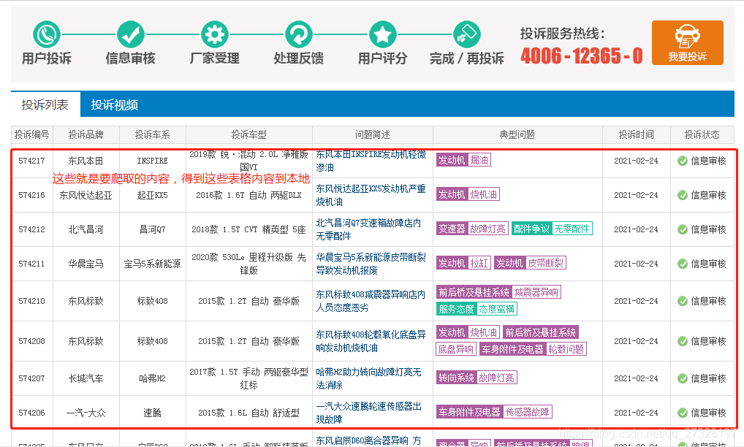The width and height of the screenshot is (744, 447).
Task: Click the 投诉状态 column header
Action: pyautogui.click(x=702, y=134)
